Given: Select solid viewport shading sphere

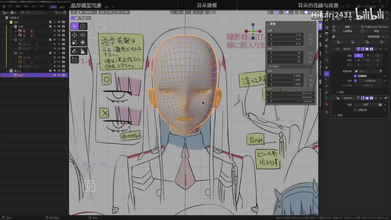Looking at the screenshot, I should click(306, 13).
